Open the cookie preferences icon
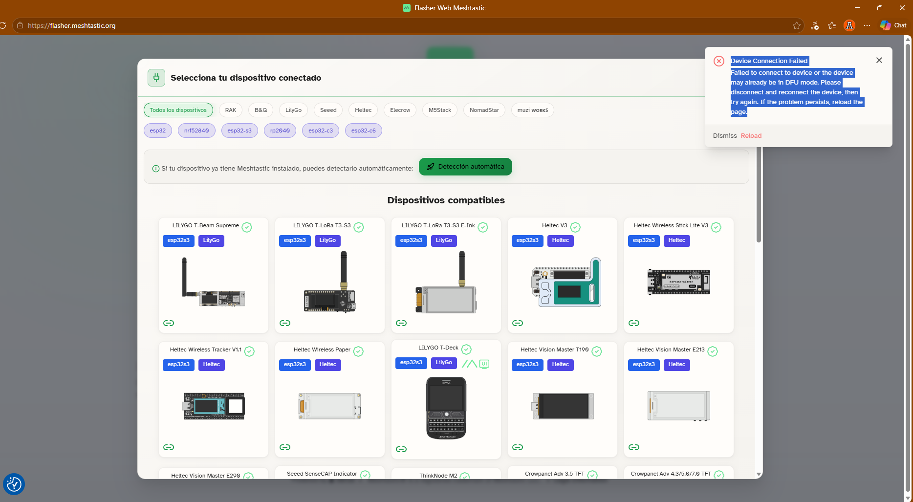The width and height of the screenshot is (913, 502). tap(14, 484)
